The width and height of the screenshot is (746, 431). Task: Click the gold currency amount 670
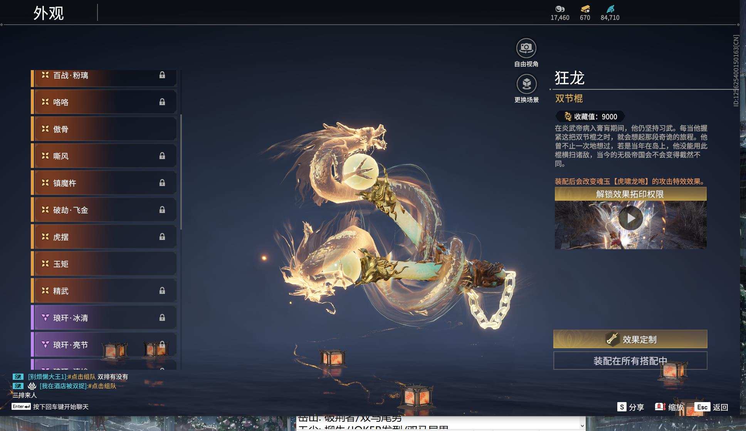585,18
